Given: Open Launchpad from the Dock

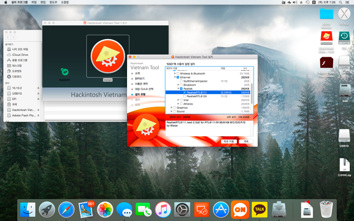Looking at the screenshot, I should (x=47, y=210).
